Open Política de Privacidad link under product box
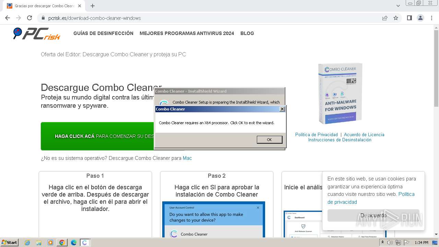439x247 pixels. (316, 134)
